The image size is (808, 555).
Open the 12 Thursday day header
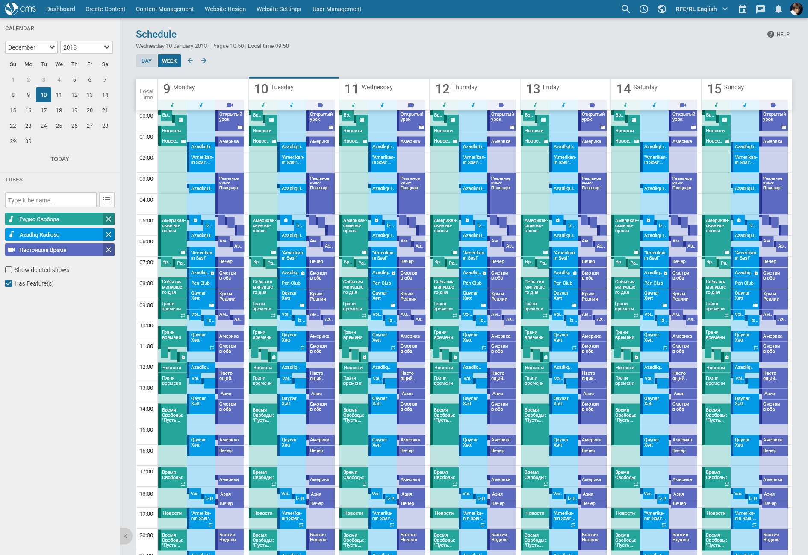click(475, 89)
